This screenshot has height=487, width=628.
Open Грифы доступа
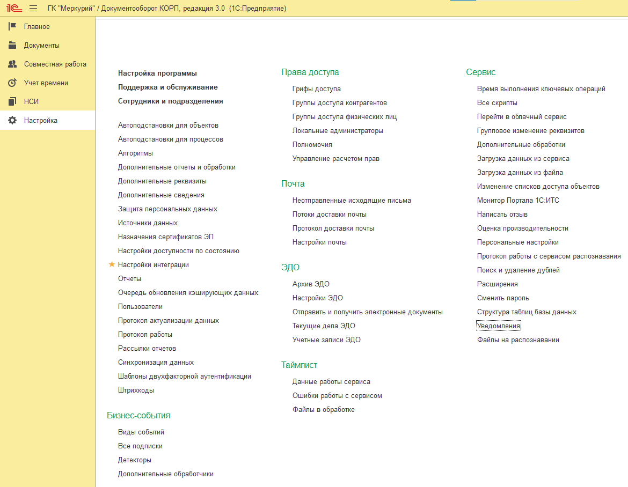pyautogui.click(x=316, y=89)
